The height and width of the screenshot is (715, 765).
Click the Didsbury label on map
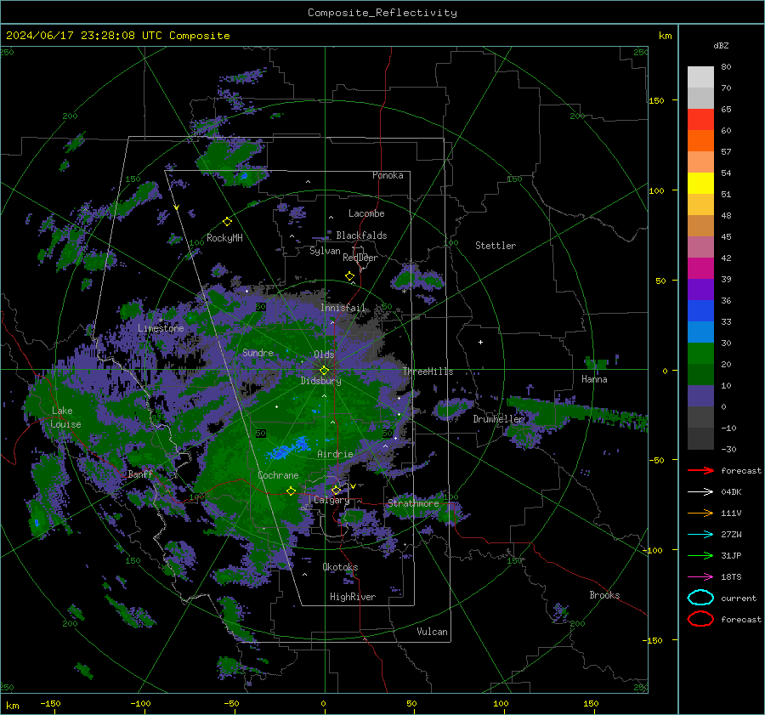pyautogui.click(x=320, y=381)
